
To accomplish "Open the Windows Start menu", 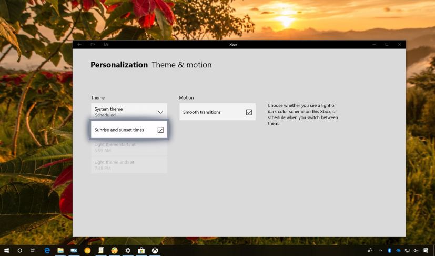I will 6,250.
